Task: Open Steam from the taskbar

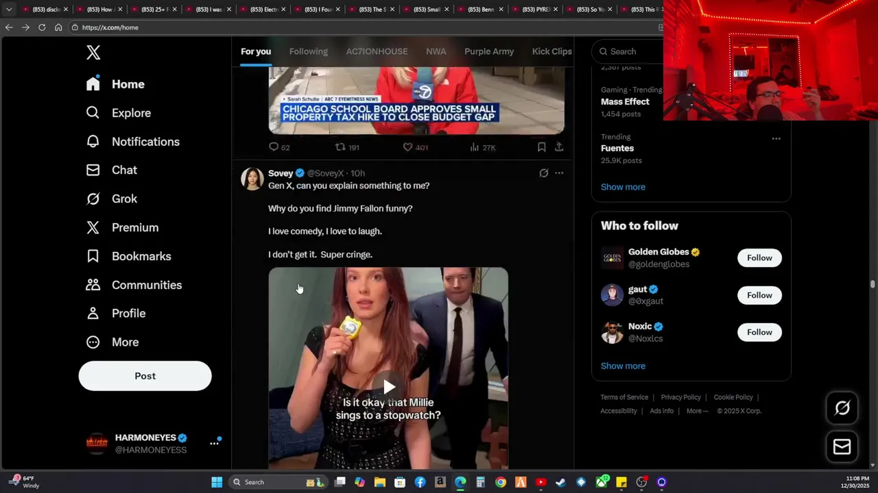Action: tap(561, 482)
